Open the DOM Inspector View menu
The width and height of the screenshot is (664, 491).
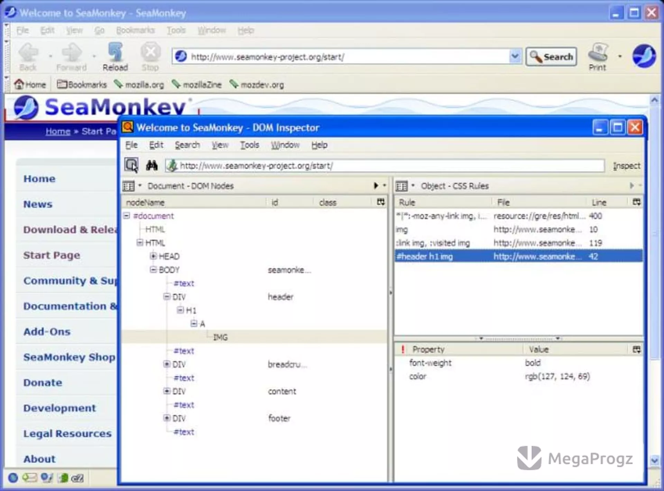click(220, 145)
